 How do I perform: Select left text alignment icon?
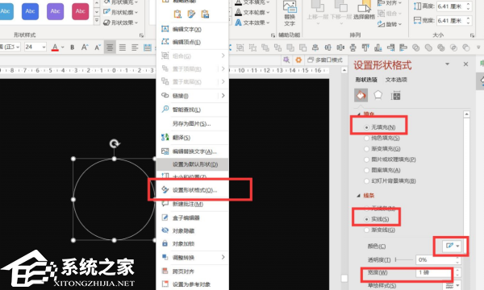coord(135,48)
